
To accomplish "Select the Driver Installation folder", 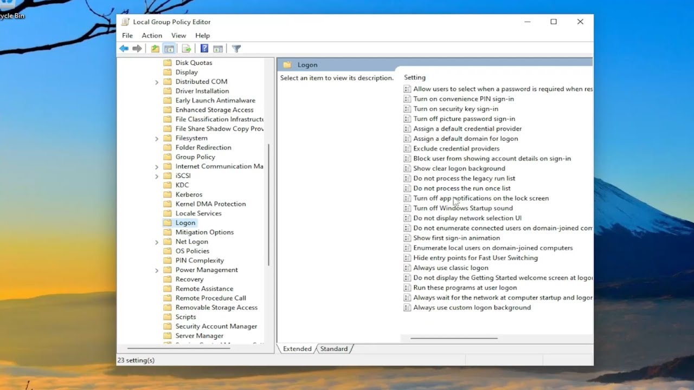I will point(202,91).
